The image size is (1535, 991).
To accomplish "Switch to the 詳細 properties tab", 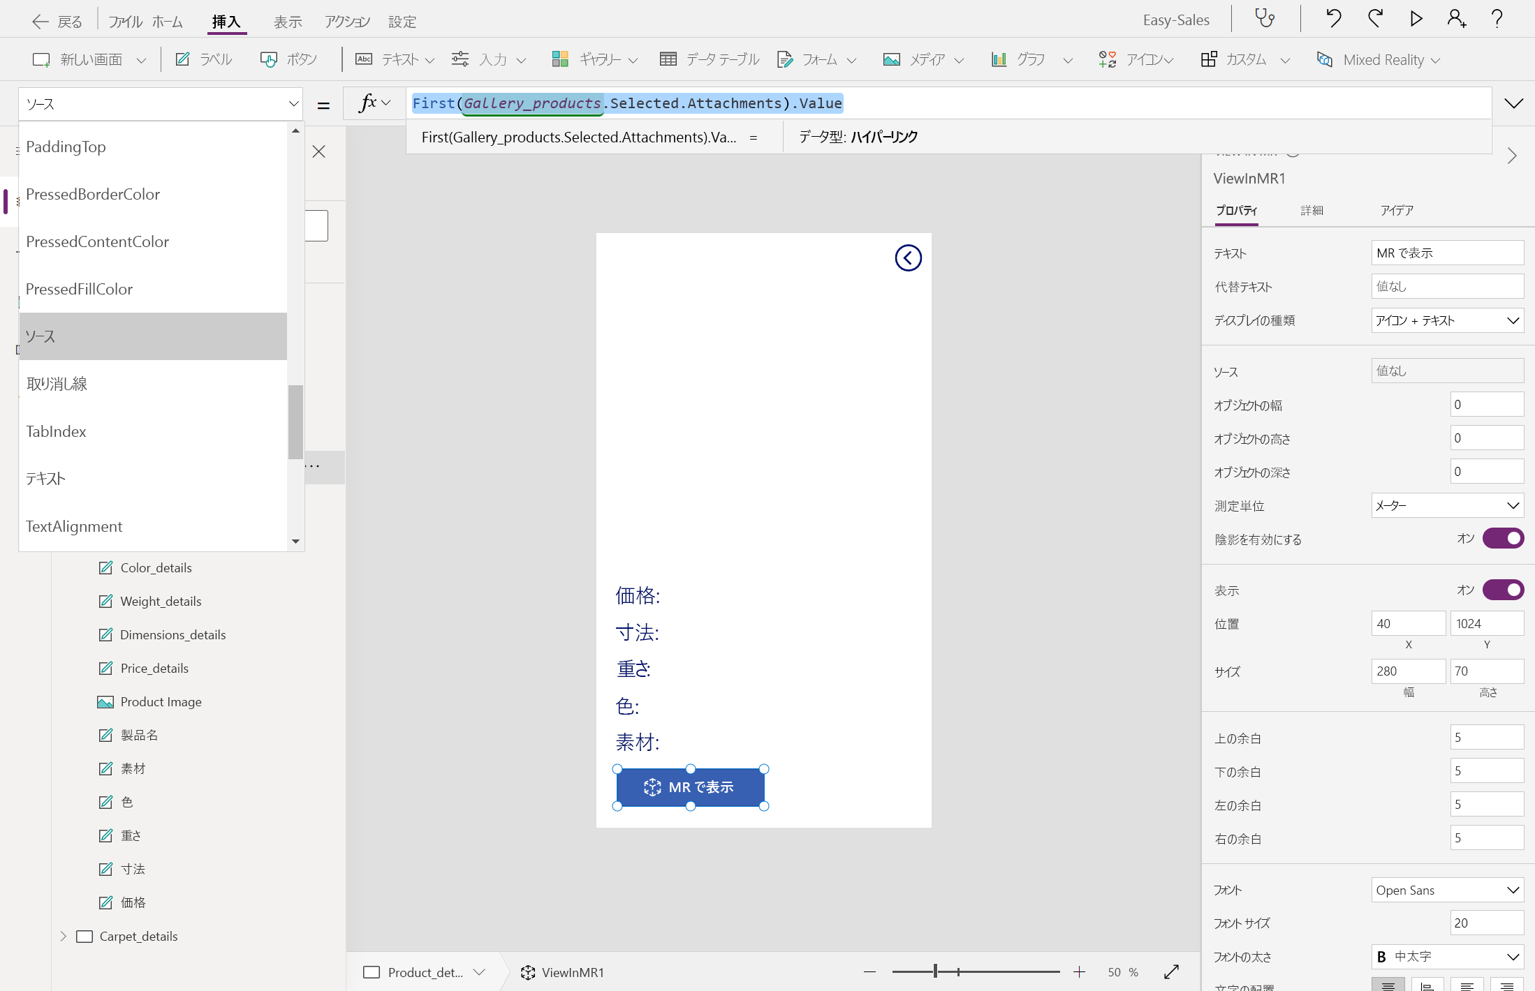I will [1312, 210].
